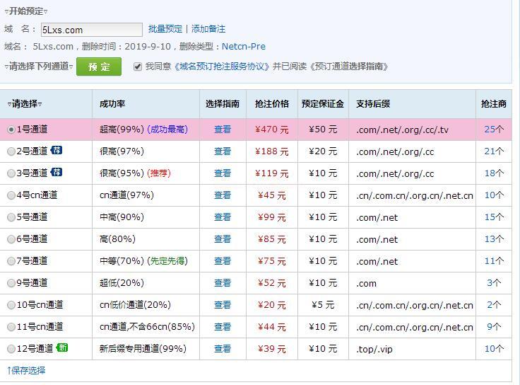Viewport: 520px width, 385px height.
Task: Open the 预订通道选择指南 link
Action: tap(348, 67)
